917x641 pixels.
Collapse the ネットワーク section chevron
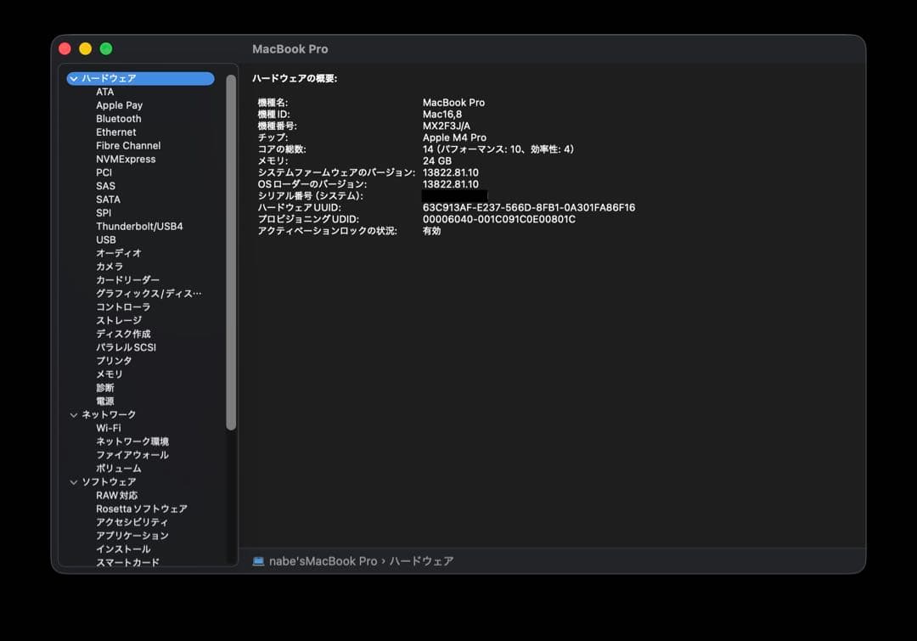tap(74, 414)
